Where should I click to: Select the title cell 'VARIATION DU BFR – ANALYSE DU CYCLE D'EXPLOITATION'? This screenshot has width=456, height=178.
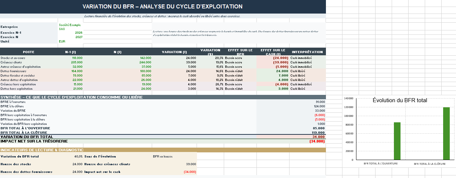162,7
